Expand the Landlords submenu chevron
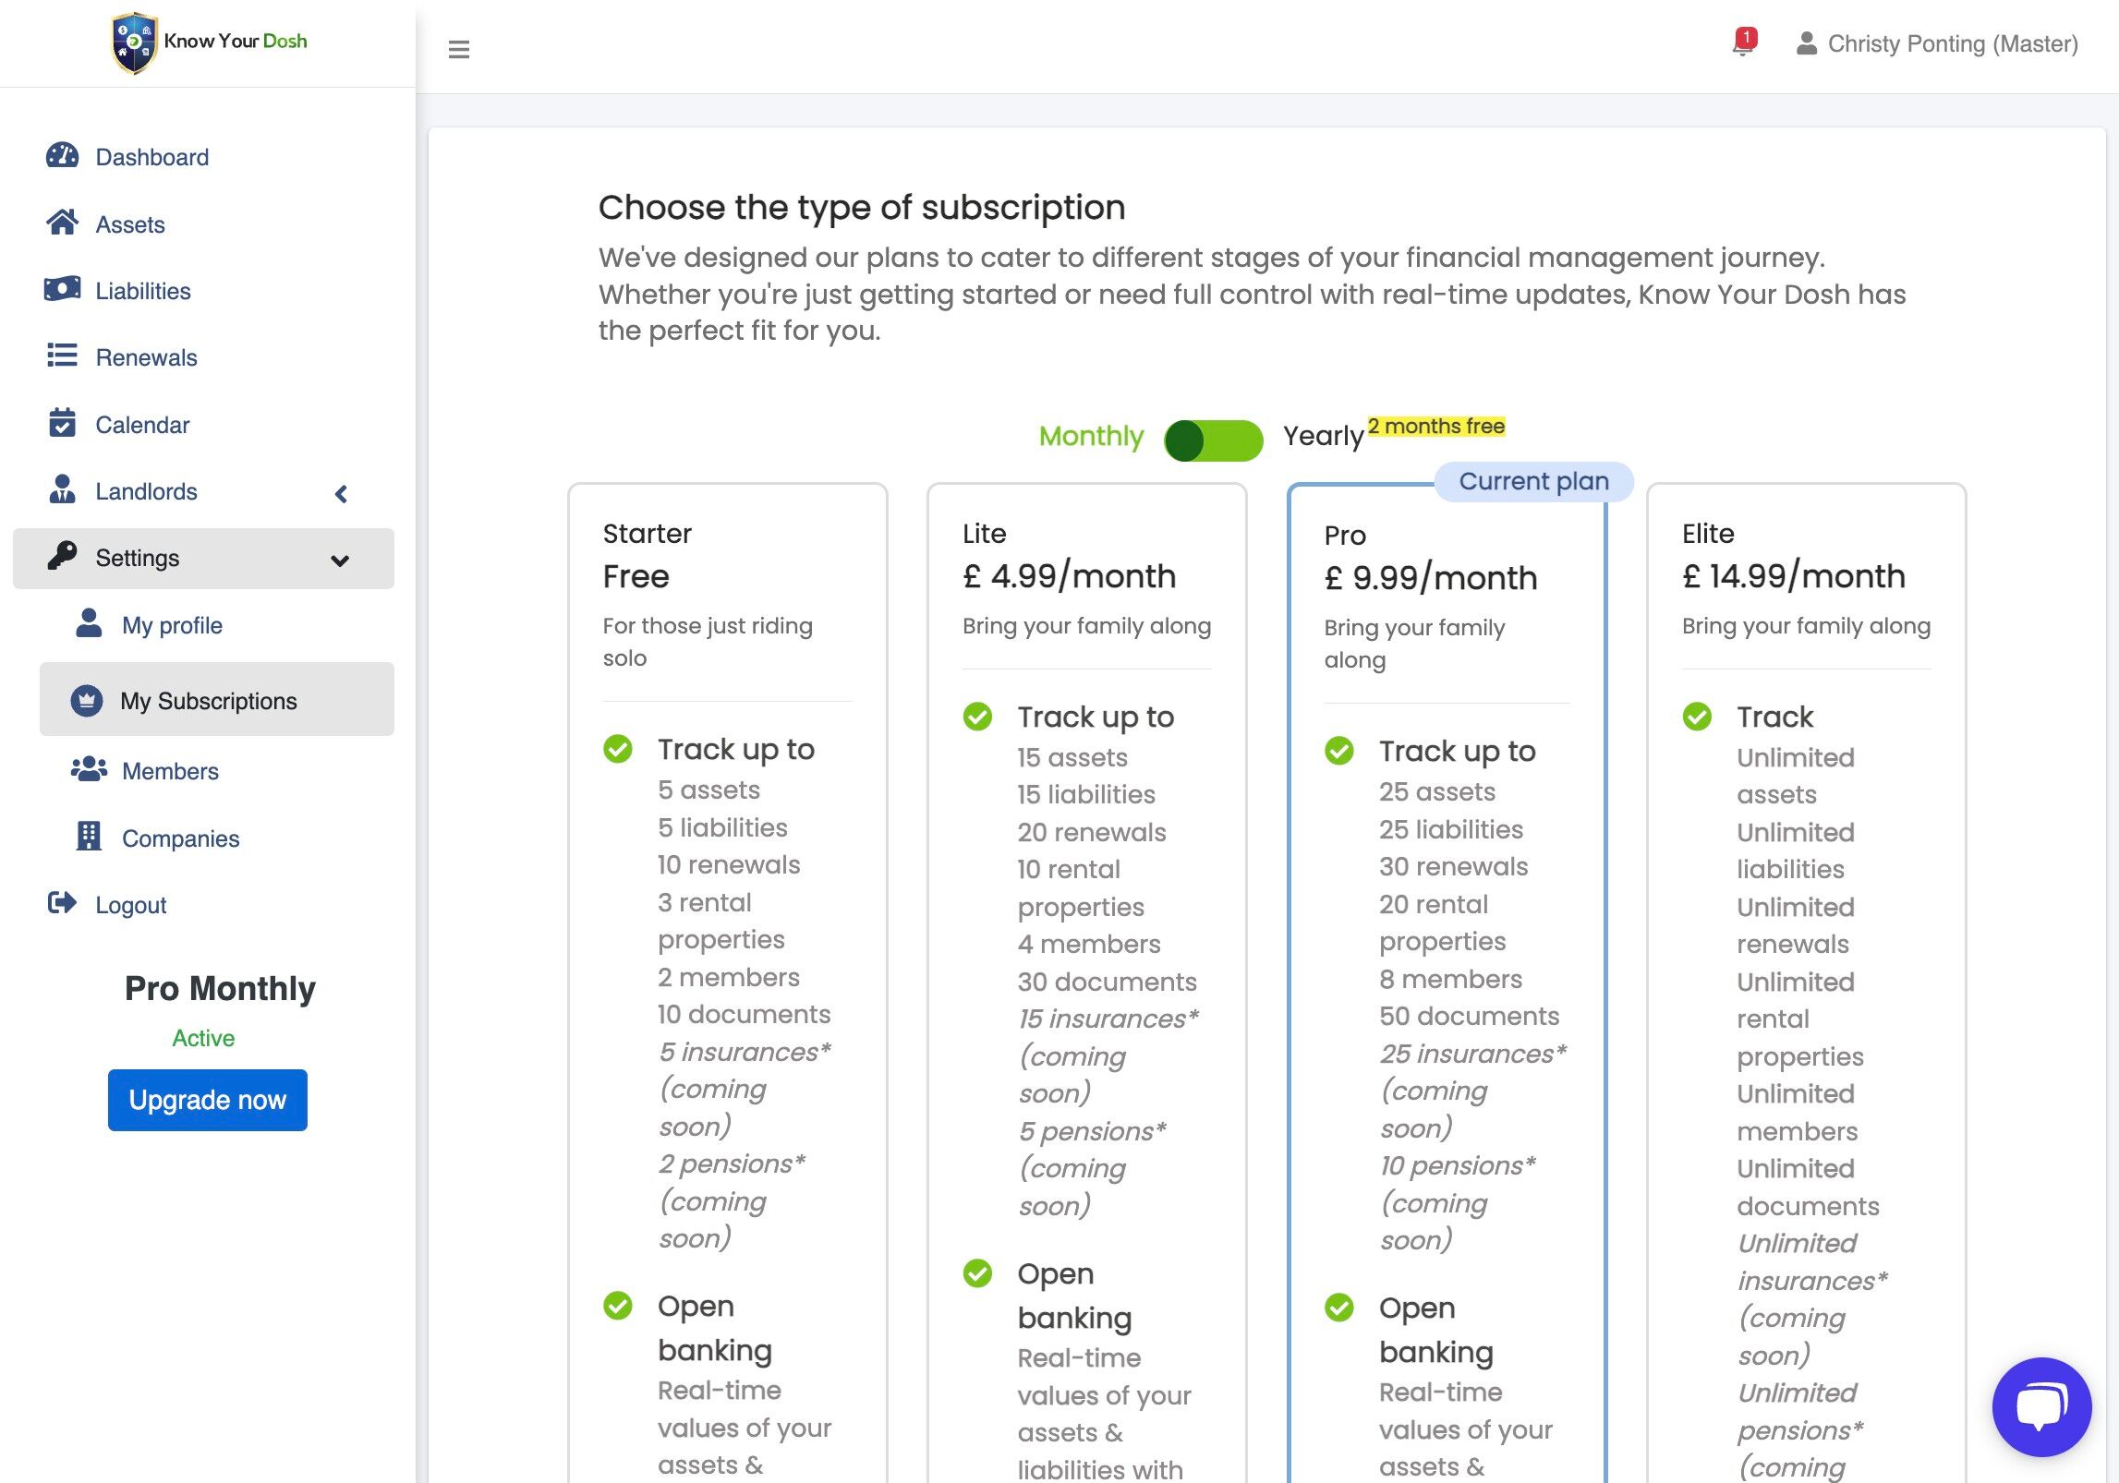2119x1483 pixels. click(341, 493)
